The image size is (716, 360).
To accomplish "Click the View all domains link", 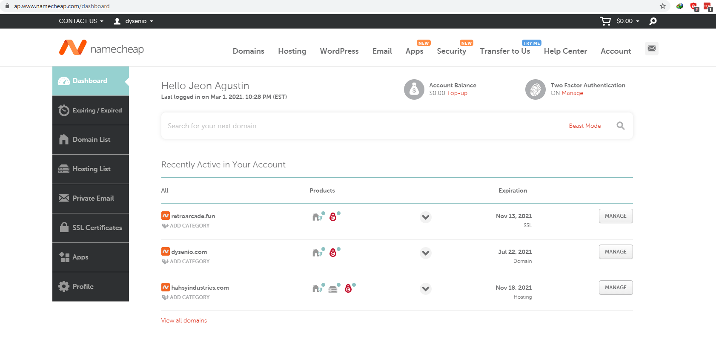I will click(x=184, y=320).
